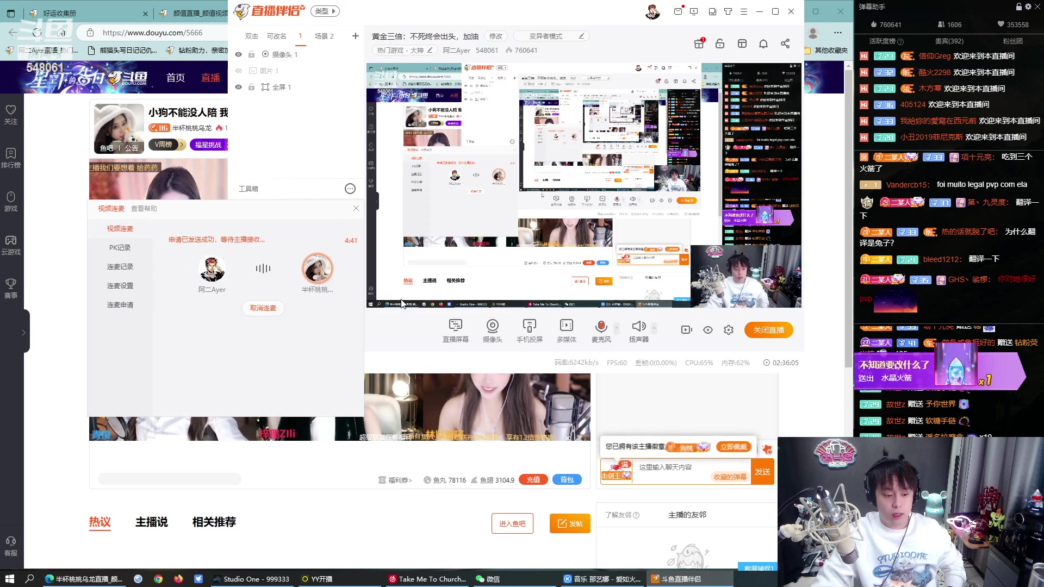The width and height of the screenshot is (1044, 587).
Task: Open 弹幕助手 settings gear icon
Action: pos(1028,7)
